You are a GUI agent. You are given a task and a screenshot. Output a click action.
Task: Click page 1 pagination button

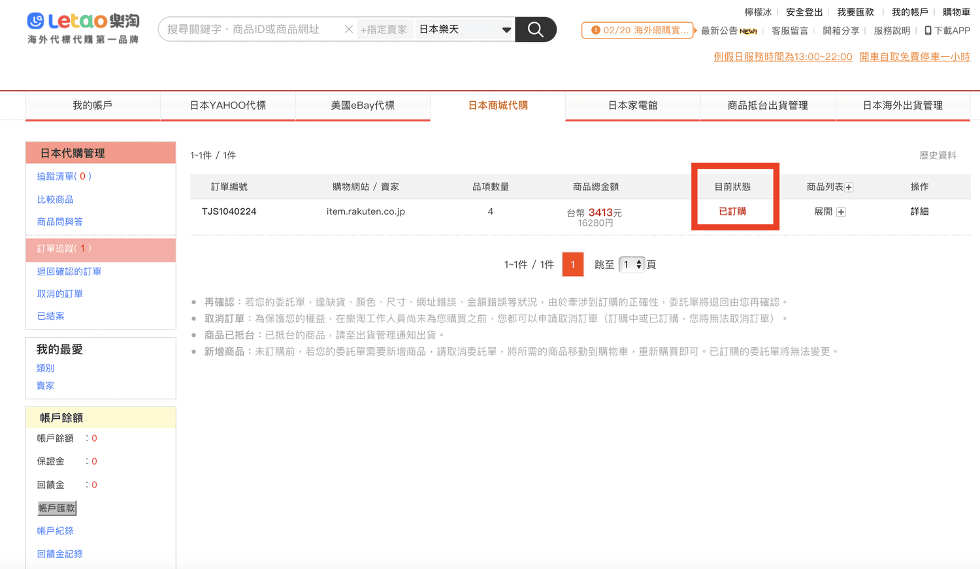(573, 264)
